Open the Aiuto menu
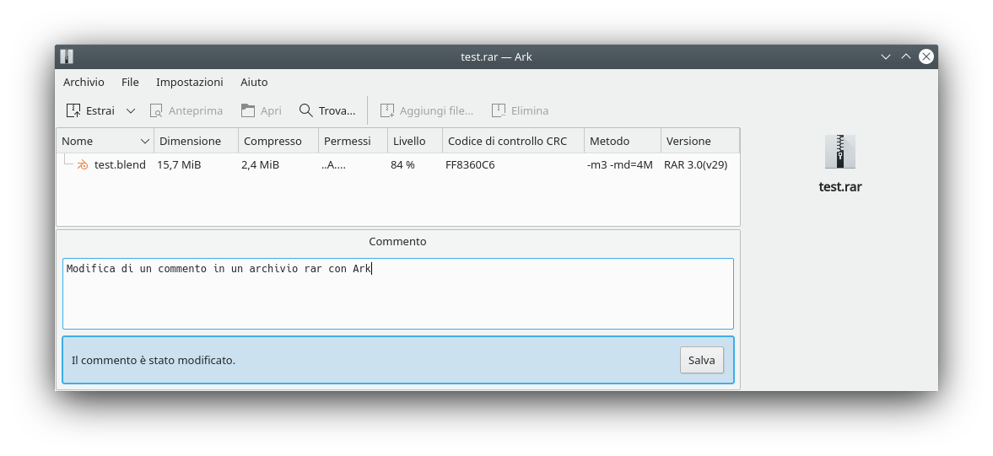 point(254,82)
